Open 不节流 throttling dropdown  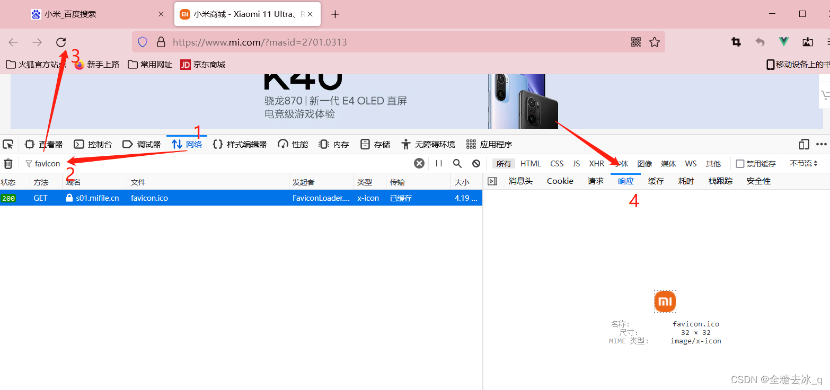(803, 163)
